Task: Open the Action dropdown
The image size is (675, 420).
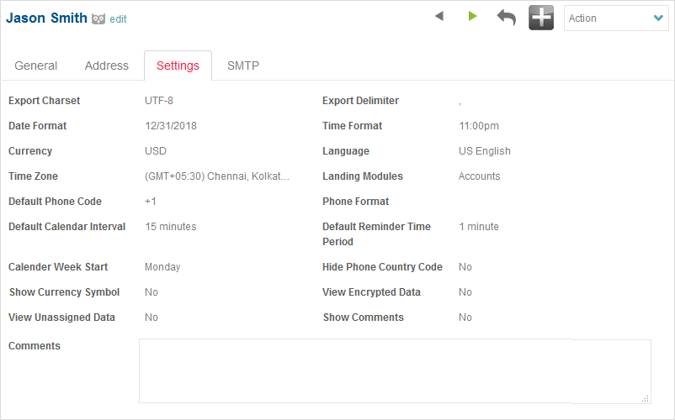Action: click(x=616, y=18)
